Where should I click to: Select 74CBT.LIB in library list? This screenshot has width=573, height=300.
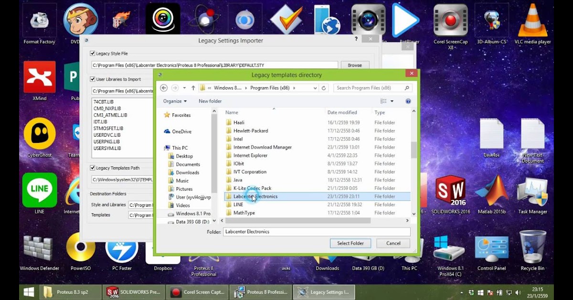104,102
